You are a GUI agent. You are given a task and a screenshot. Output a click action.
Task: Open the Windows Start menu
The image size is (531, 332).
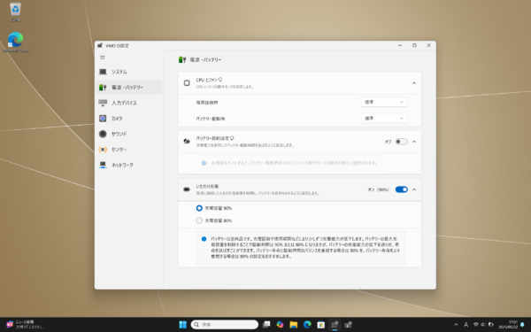point(182,325)
